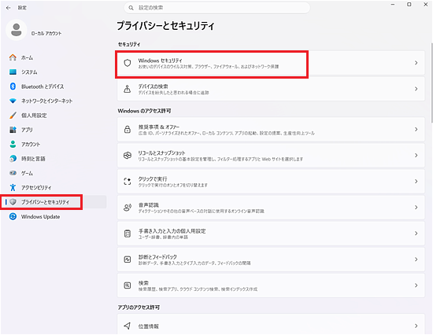Expand the 推奨事項 & オファー chevron
This screenshot has height=335, width=433.
point(416,130)
